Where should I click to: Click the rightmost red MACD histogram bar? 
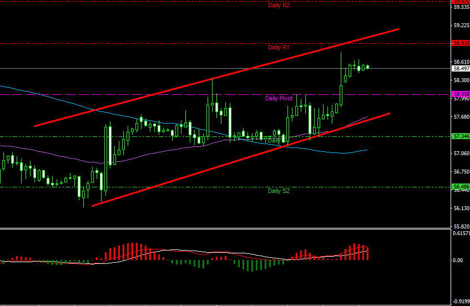(x=367, y=253)
